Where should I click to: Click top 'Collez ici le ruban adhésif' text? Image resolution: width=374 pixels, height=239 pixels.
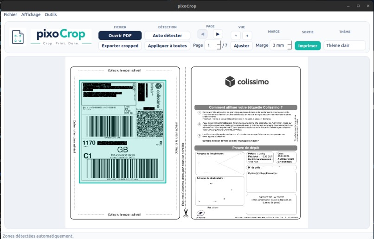[124, 70]
